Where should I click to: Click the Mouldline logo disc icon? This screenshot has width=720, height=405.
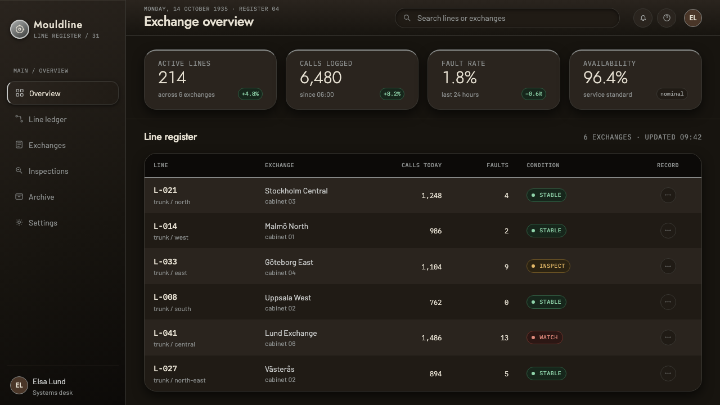(x=20, y=29)
